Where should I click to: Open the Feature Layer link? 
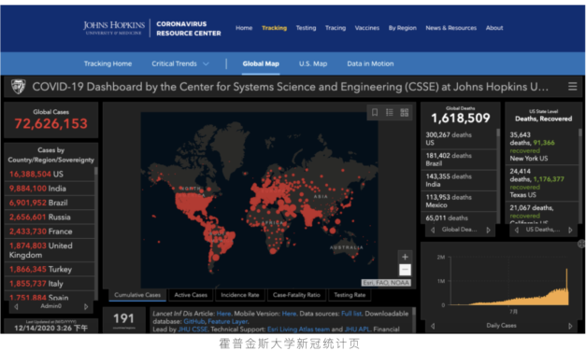[x=228, y=321]
